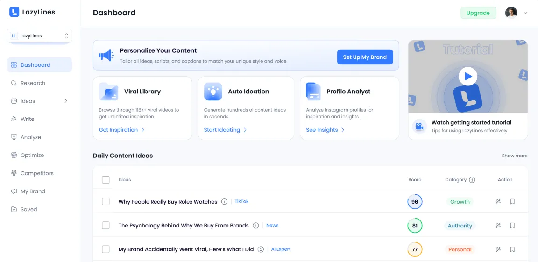Open the profile avatar dropdown arrow

click(x=525, y=13)
